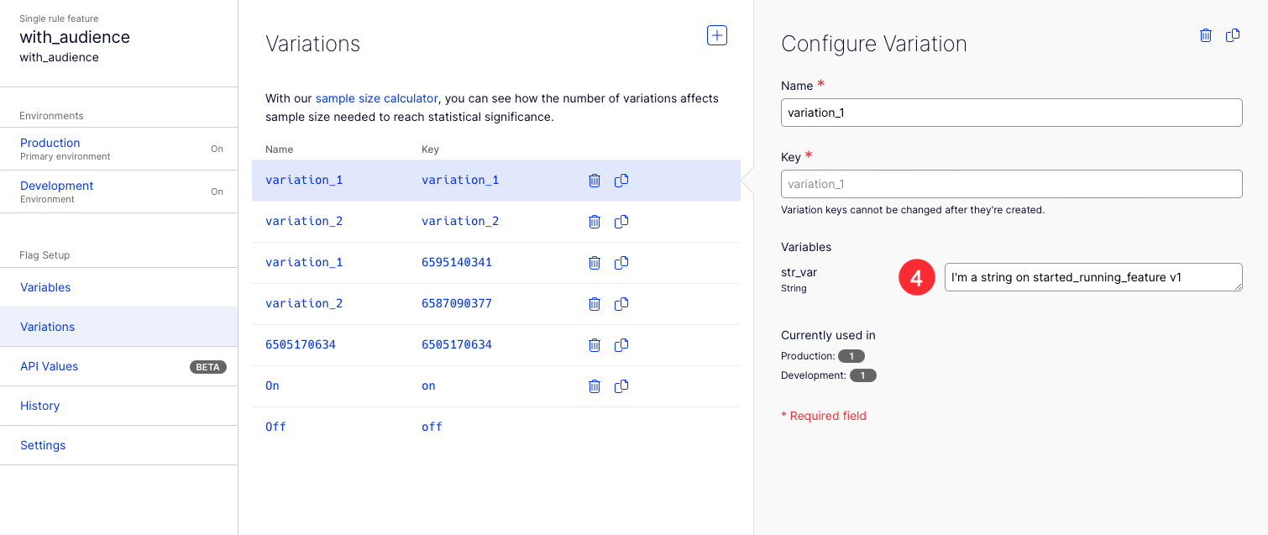Delete the 6505170634 variation
Image resolution: width=1268 pixels, height=535 pixels.
point(595,345)
